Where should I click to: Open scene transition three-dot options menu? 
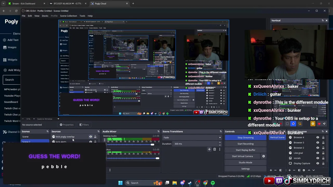click(x=220, y=149)
